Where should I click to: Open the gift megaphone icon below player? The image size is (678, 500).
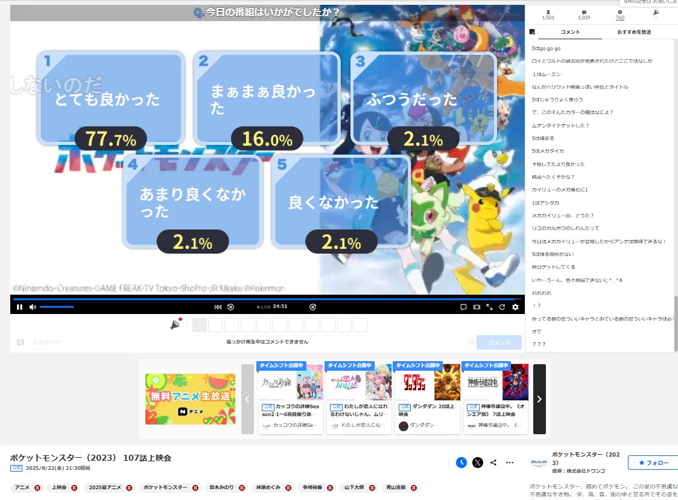(176, 324)
